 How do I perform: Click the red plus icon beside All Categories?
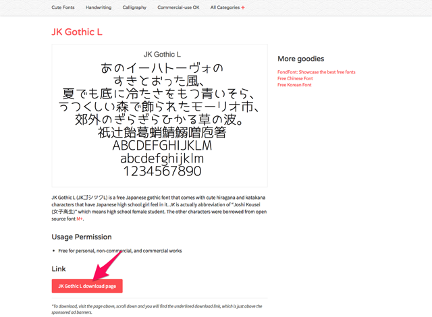pos(243,7)
